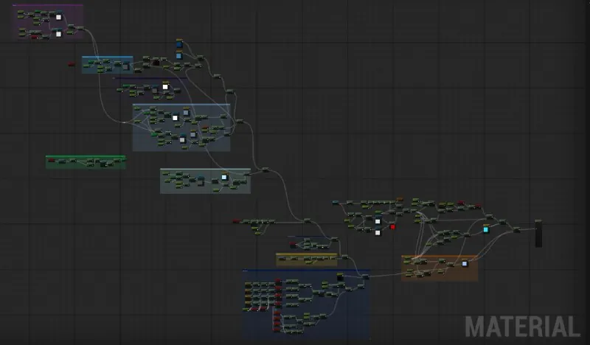The height and width of the screenshot is (345, 590).
Task: Click upper white preview in purple comment box
Action: click(58, 16)
